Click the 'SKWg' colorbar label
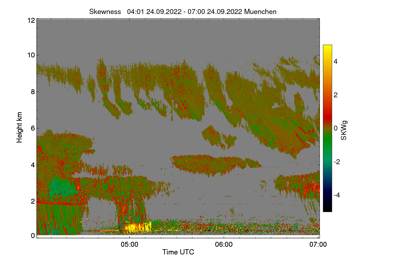 pyautogui.click(x=344, y=130)
